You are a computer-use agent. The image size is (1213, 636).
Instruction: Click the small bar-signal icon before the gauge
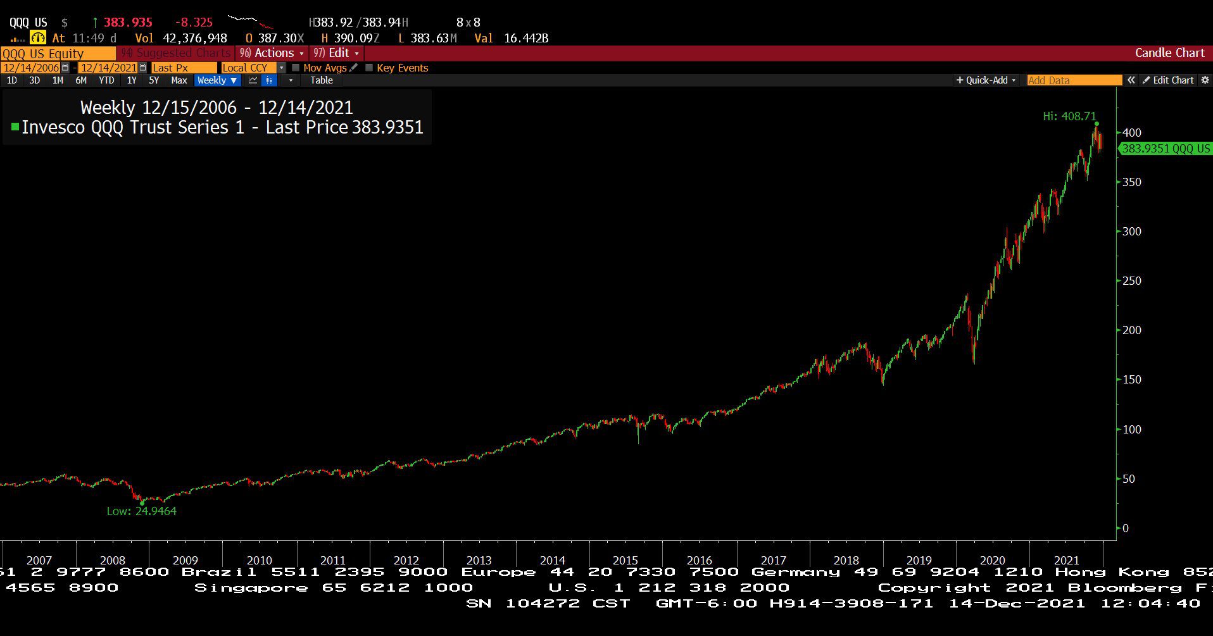(x=17, y=40)
